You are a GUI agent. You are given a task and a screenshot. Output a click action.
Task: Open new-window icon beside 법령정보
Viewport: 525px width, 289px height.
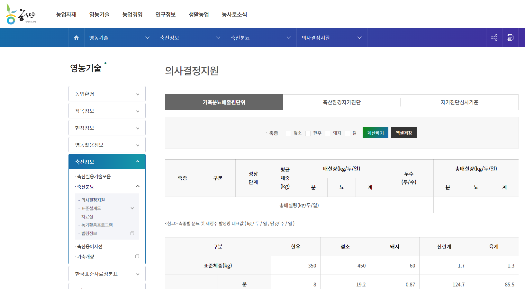(132, 233)
